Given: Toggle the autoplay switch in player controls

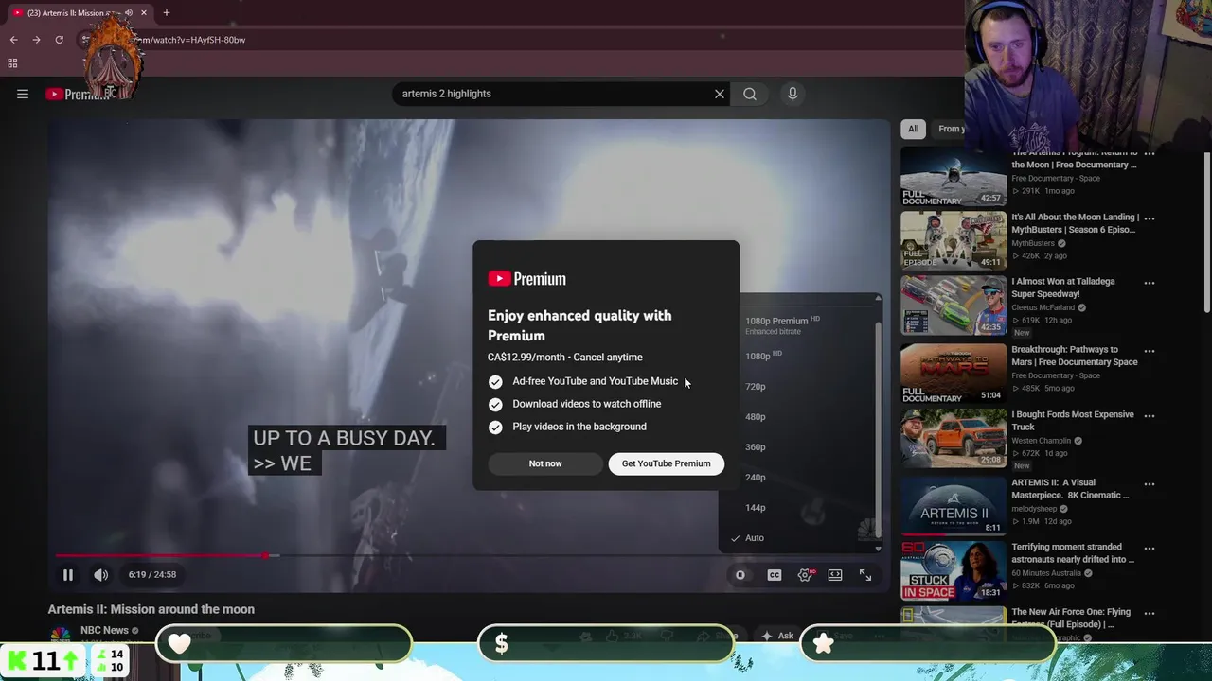Looking at the screenshot, I should (740, 575).
